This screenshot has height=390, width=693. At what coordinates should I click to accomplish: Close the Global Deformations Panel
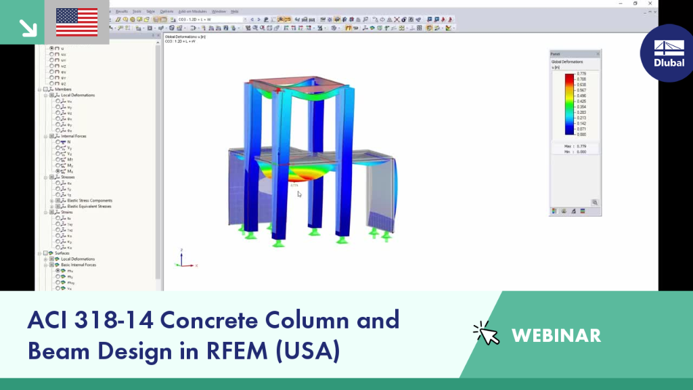pyautogui.click(x=598, y=54)
